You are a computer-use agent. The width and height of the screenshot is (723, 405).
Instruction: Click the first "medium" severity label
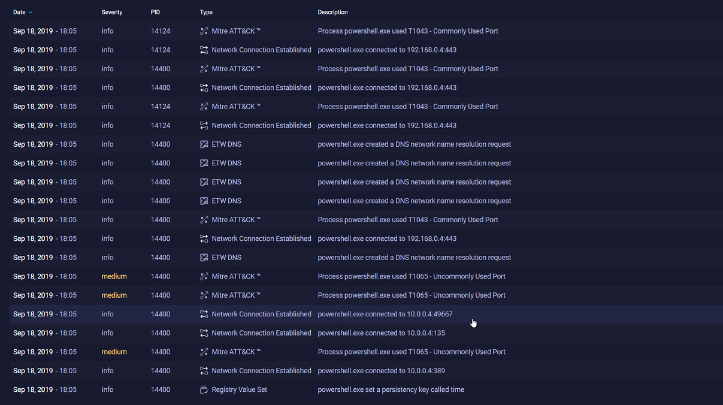114,276
